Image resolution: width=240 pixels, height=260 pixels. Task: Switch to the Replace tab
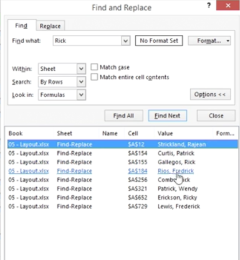pyautogui.click(x=50, y=26)
